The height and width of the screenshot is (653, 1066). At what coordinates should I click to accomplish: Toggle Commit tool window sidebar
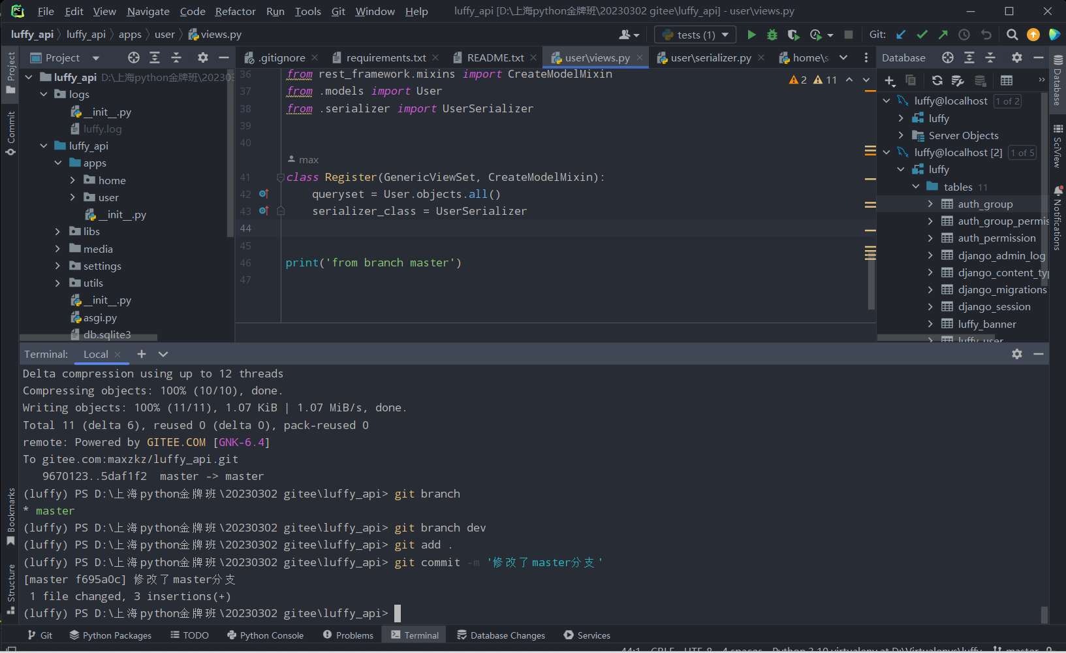coord(10,133)
